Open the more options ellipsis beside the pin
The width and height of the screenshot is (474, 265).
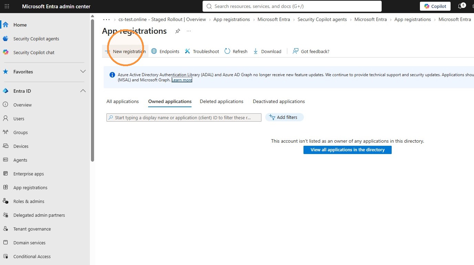189,31
